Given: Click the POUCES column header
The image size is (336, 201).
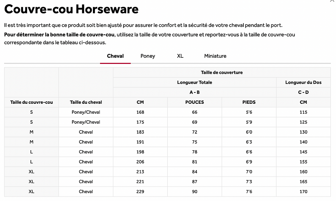Looking at the screenshot, I should click(195, 102).
